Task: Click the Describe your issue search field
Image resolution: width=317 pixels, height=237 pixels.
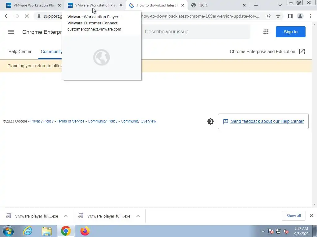Action: point(196,32)
